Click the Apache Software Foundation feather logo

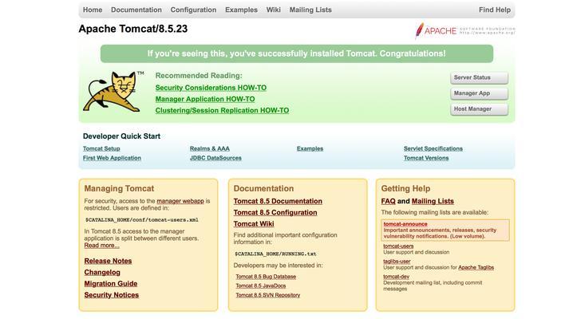464,30
